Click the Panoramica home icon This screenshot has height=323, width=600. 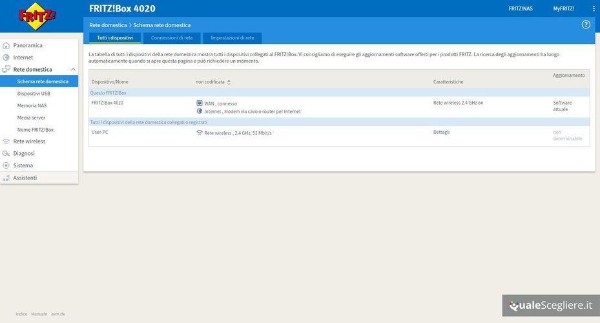click(x=6, y=46)
